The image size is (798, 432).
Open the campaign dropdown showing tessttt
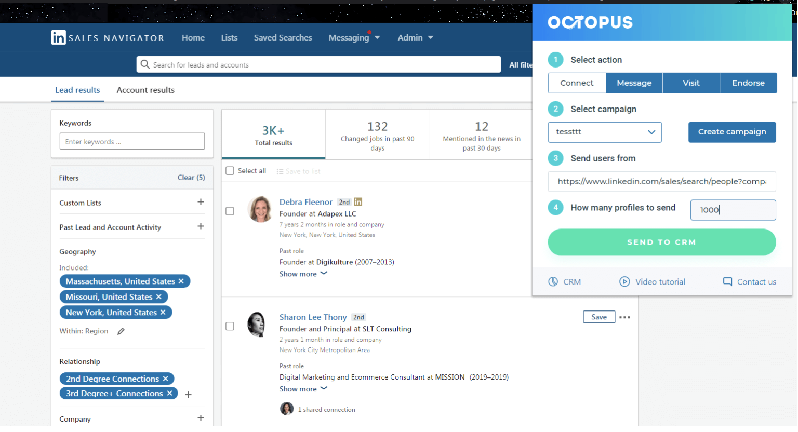(x=605, y=132)
